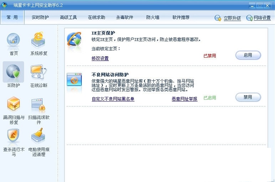Click the 已启用 status text
This screenshot has width=275, height=182.
coord(210,98)
